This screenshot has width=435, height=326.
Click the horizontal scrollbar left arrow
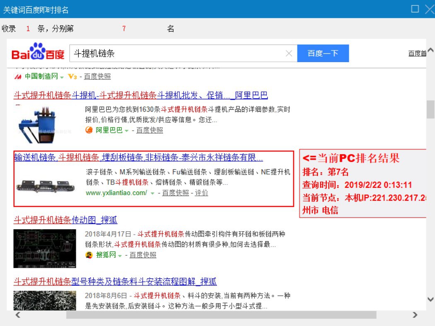[x=18, y=315]
